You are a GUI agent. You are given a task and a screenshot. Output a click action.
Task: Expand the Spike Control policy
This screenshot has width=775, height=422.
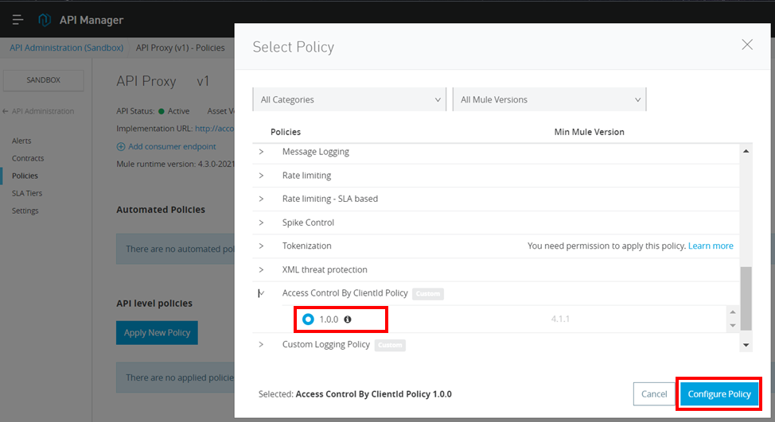(261, 223)
